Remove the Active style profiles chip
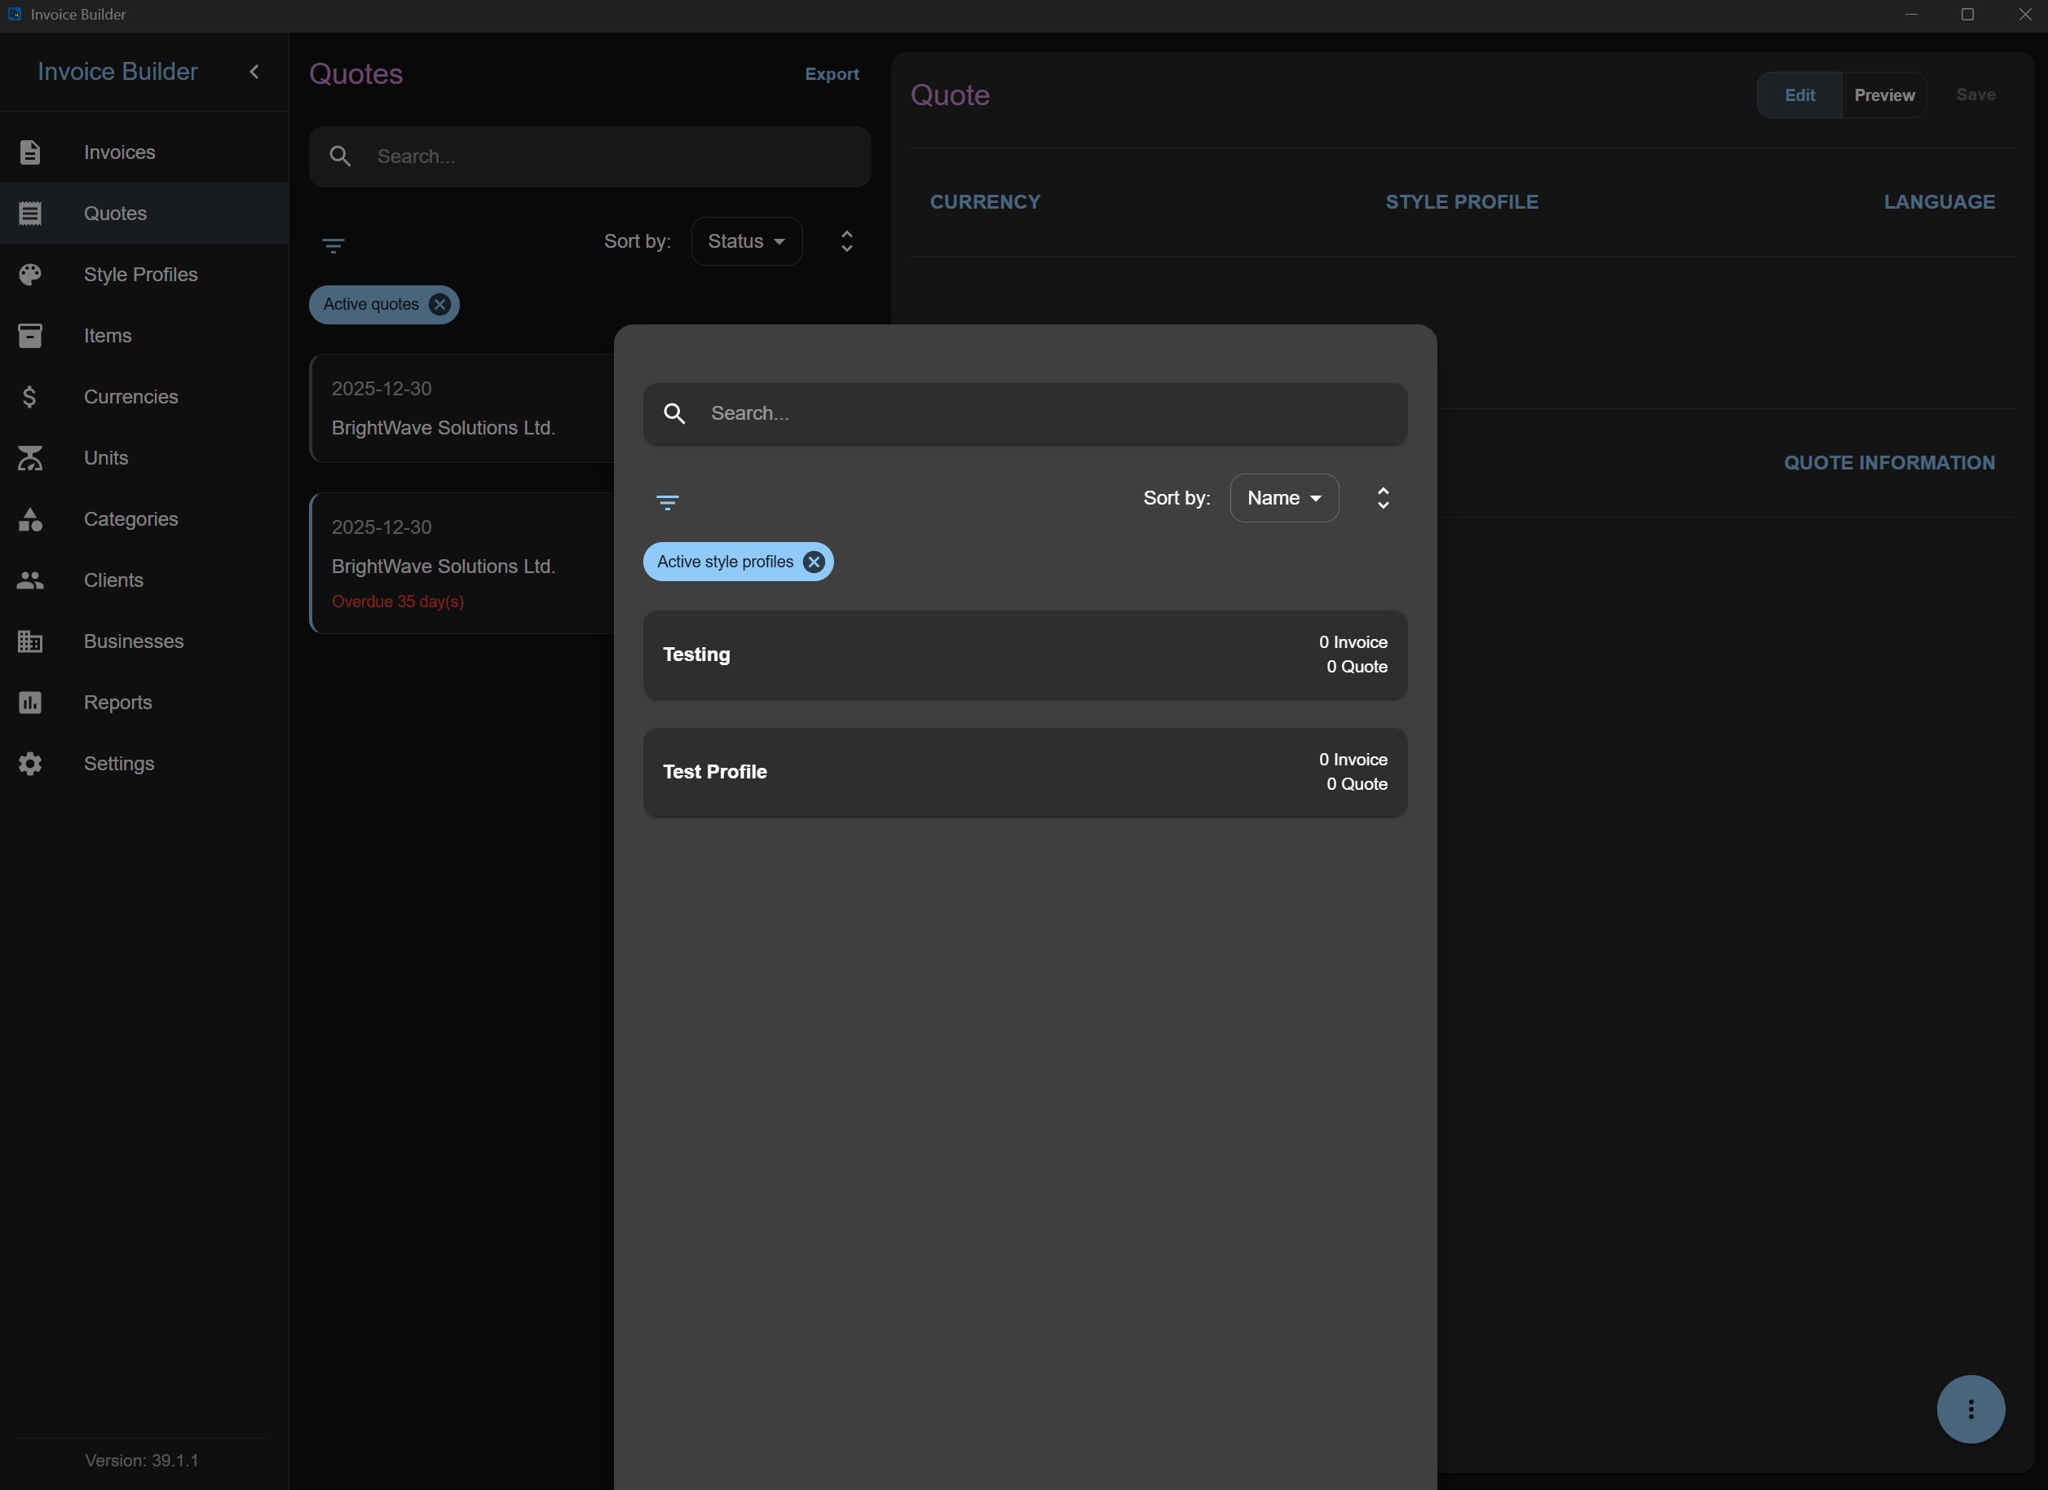The width and height of the screenshot is (2048, 1490). click(x=814, y=562)
